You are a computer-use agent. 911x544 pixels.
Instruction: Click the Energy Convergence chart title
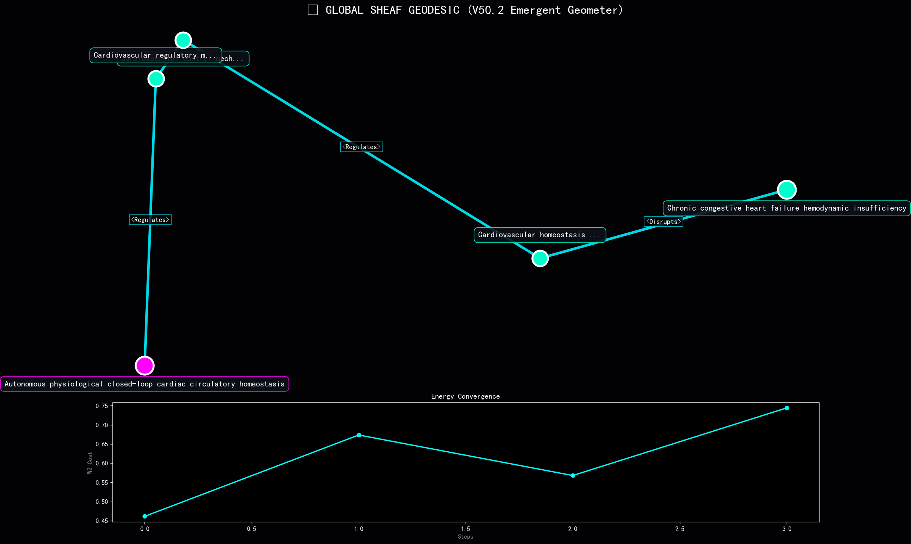point(465,396)
